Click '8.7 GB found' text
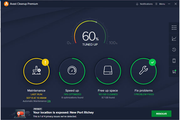Image resolution: width=180 pixels, height=120 pixels. [x=108, y=98]
